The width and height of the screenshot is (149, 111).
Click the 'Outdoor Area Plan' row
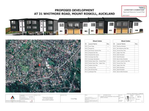(x=97, y=65)
